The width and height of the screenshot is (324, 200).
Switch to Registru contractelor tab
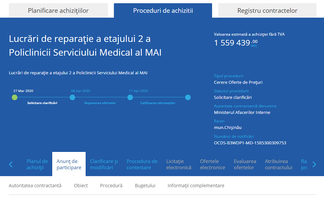[267, 10]
